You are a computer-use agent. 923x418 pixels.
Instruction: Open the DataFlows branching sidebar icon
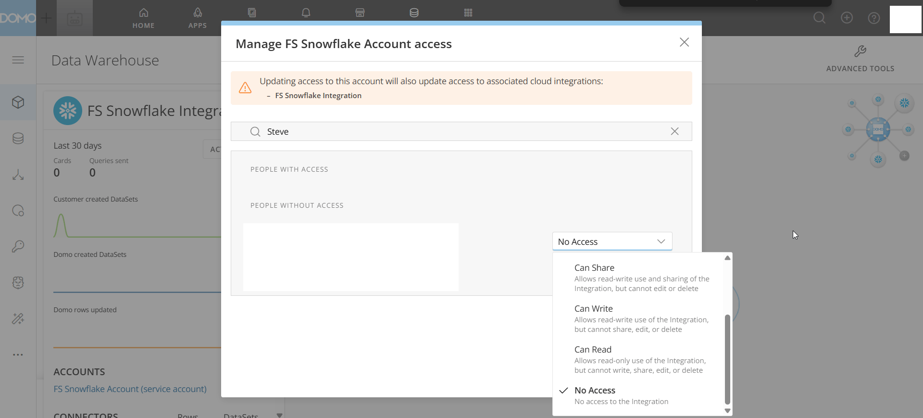click(x=18, y=175)
